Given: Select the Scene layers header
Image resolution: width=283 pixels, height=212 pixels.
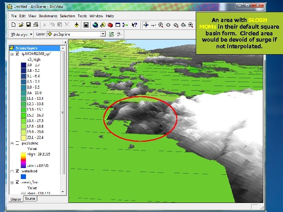Looking at the screenshot, I should [35, 48].
